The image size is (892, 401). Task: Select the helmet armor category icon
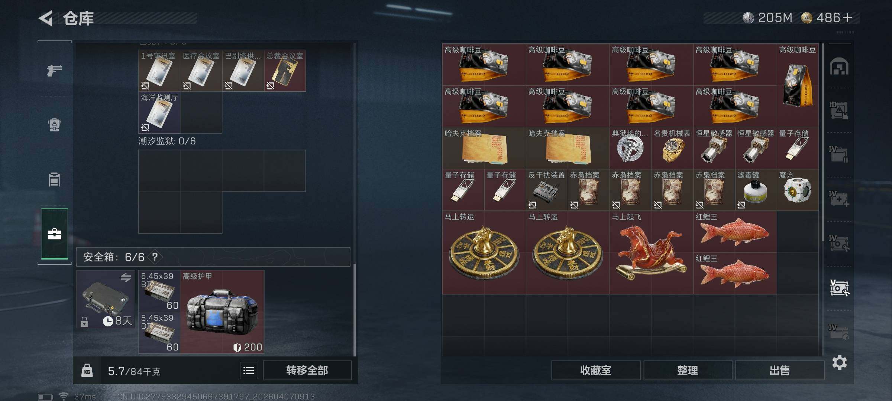click(54, 125)
